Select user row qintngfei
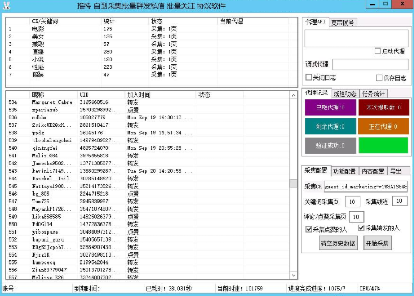This screenshot has height=296, width=414. coord(148,148)
